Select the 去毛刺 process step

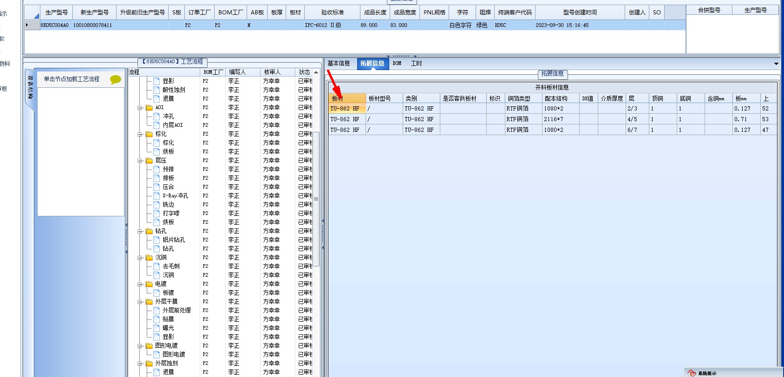tap(171, 266)
